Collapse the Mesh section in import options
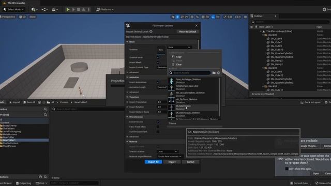The image size is (331, 186). click(x=127, y=42)
